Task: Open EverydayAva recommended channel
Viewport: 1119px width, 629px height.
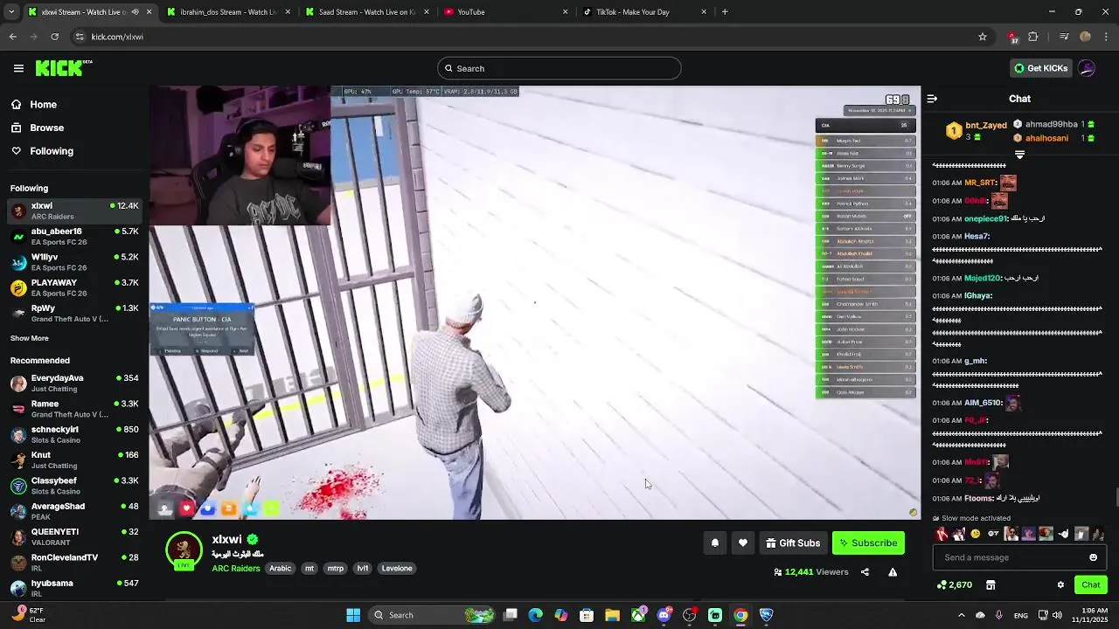Action: 74,383
